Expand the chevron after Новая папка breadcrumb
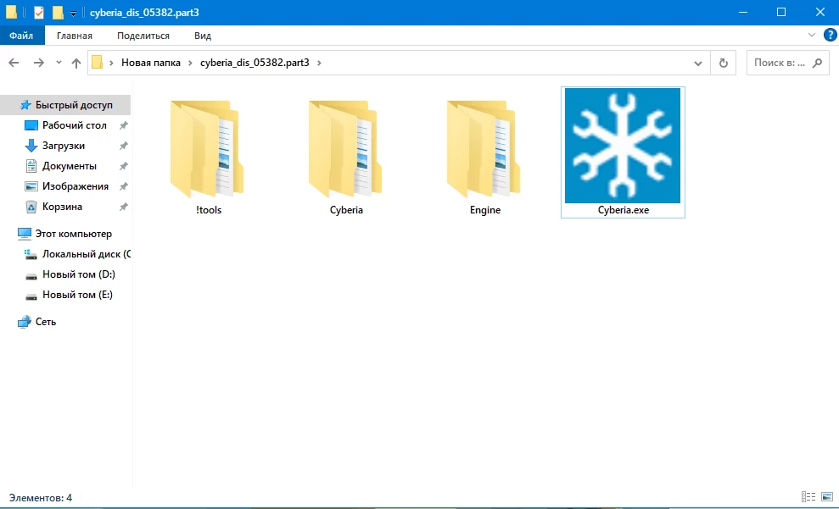The width and height of the screenshot is (839, 509). [190, 63]
